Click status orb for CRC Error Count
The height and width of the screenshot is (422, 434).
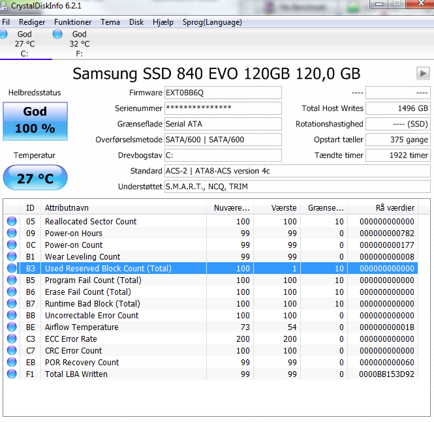coord(12,350)
